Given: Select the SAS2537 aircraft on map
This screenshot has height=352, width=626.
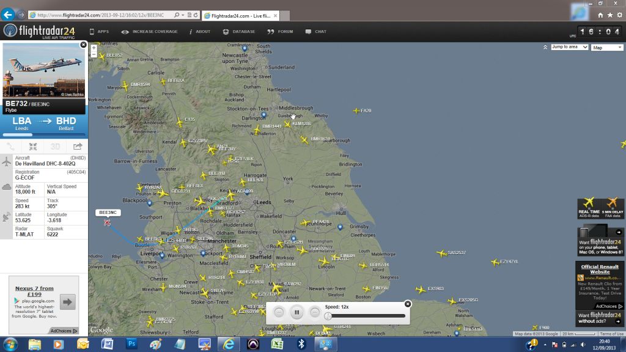Looking at the screenshot, I should (x=441, y=253).
